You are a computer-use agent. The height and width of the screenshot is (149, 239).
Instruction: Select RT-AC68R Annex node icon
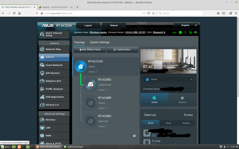tap(90, 103)
